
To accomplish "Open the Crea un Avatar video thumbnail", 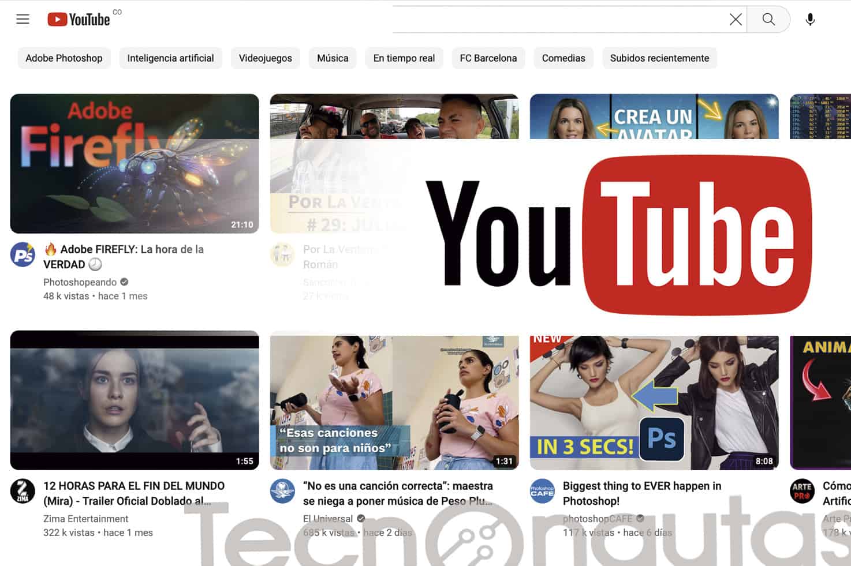I will click(654, 117).
